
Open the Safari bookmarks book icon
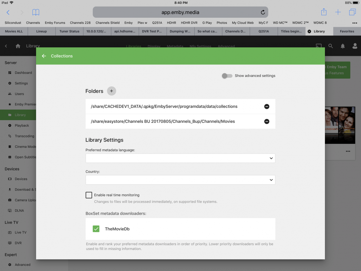pyautogui.click(x=36, y=12)
